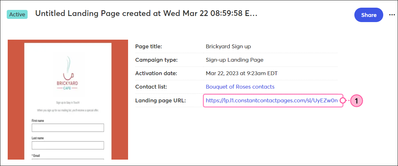398x166 pixels.
Task: Click the Activation date value
Action: point(242,73)
